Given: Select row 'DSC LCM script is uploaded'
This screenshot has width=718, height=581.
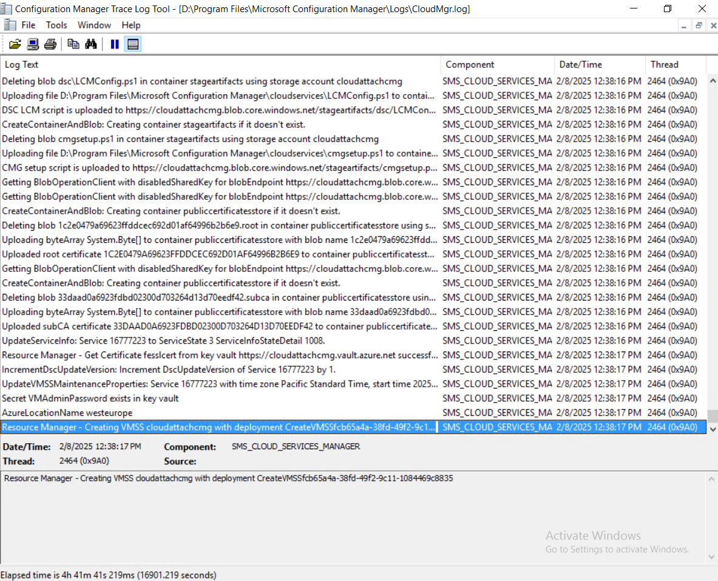Looking at the screenshot, I should [x=353, y=110].
